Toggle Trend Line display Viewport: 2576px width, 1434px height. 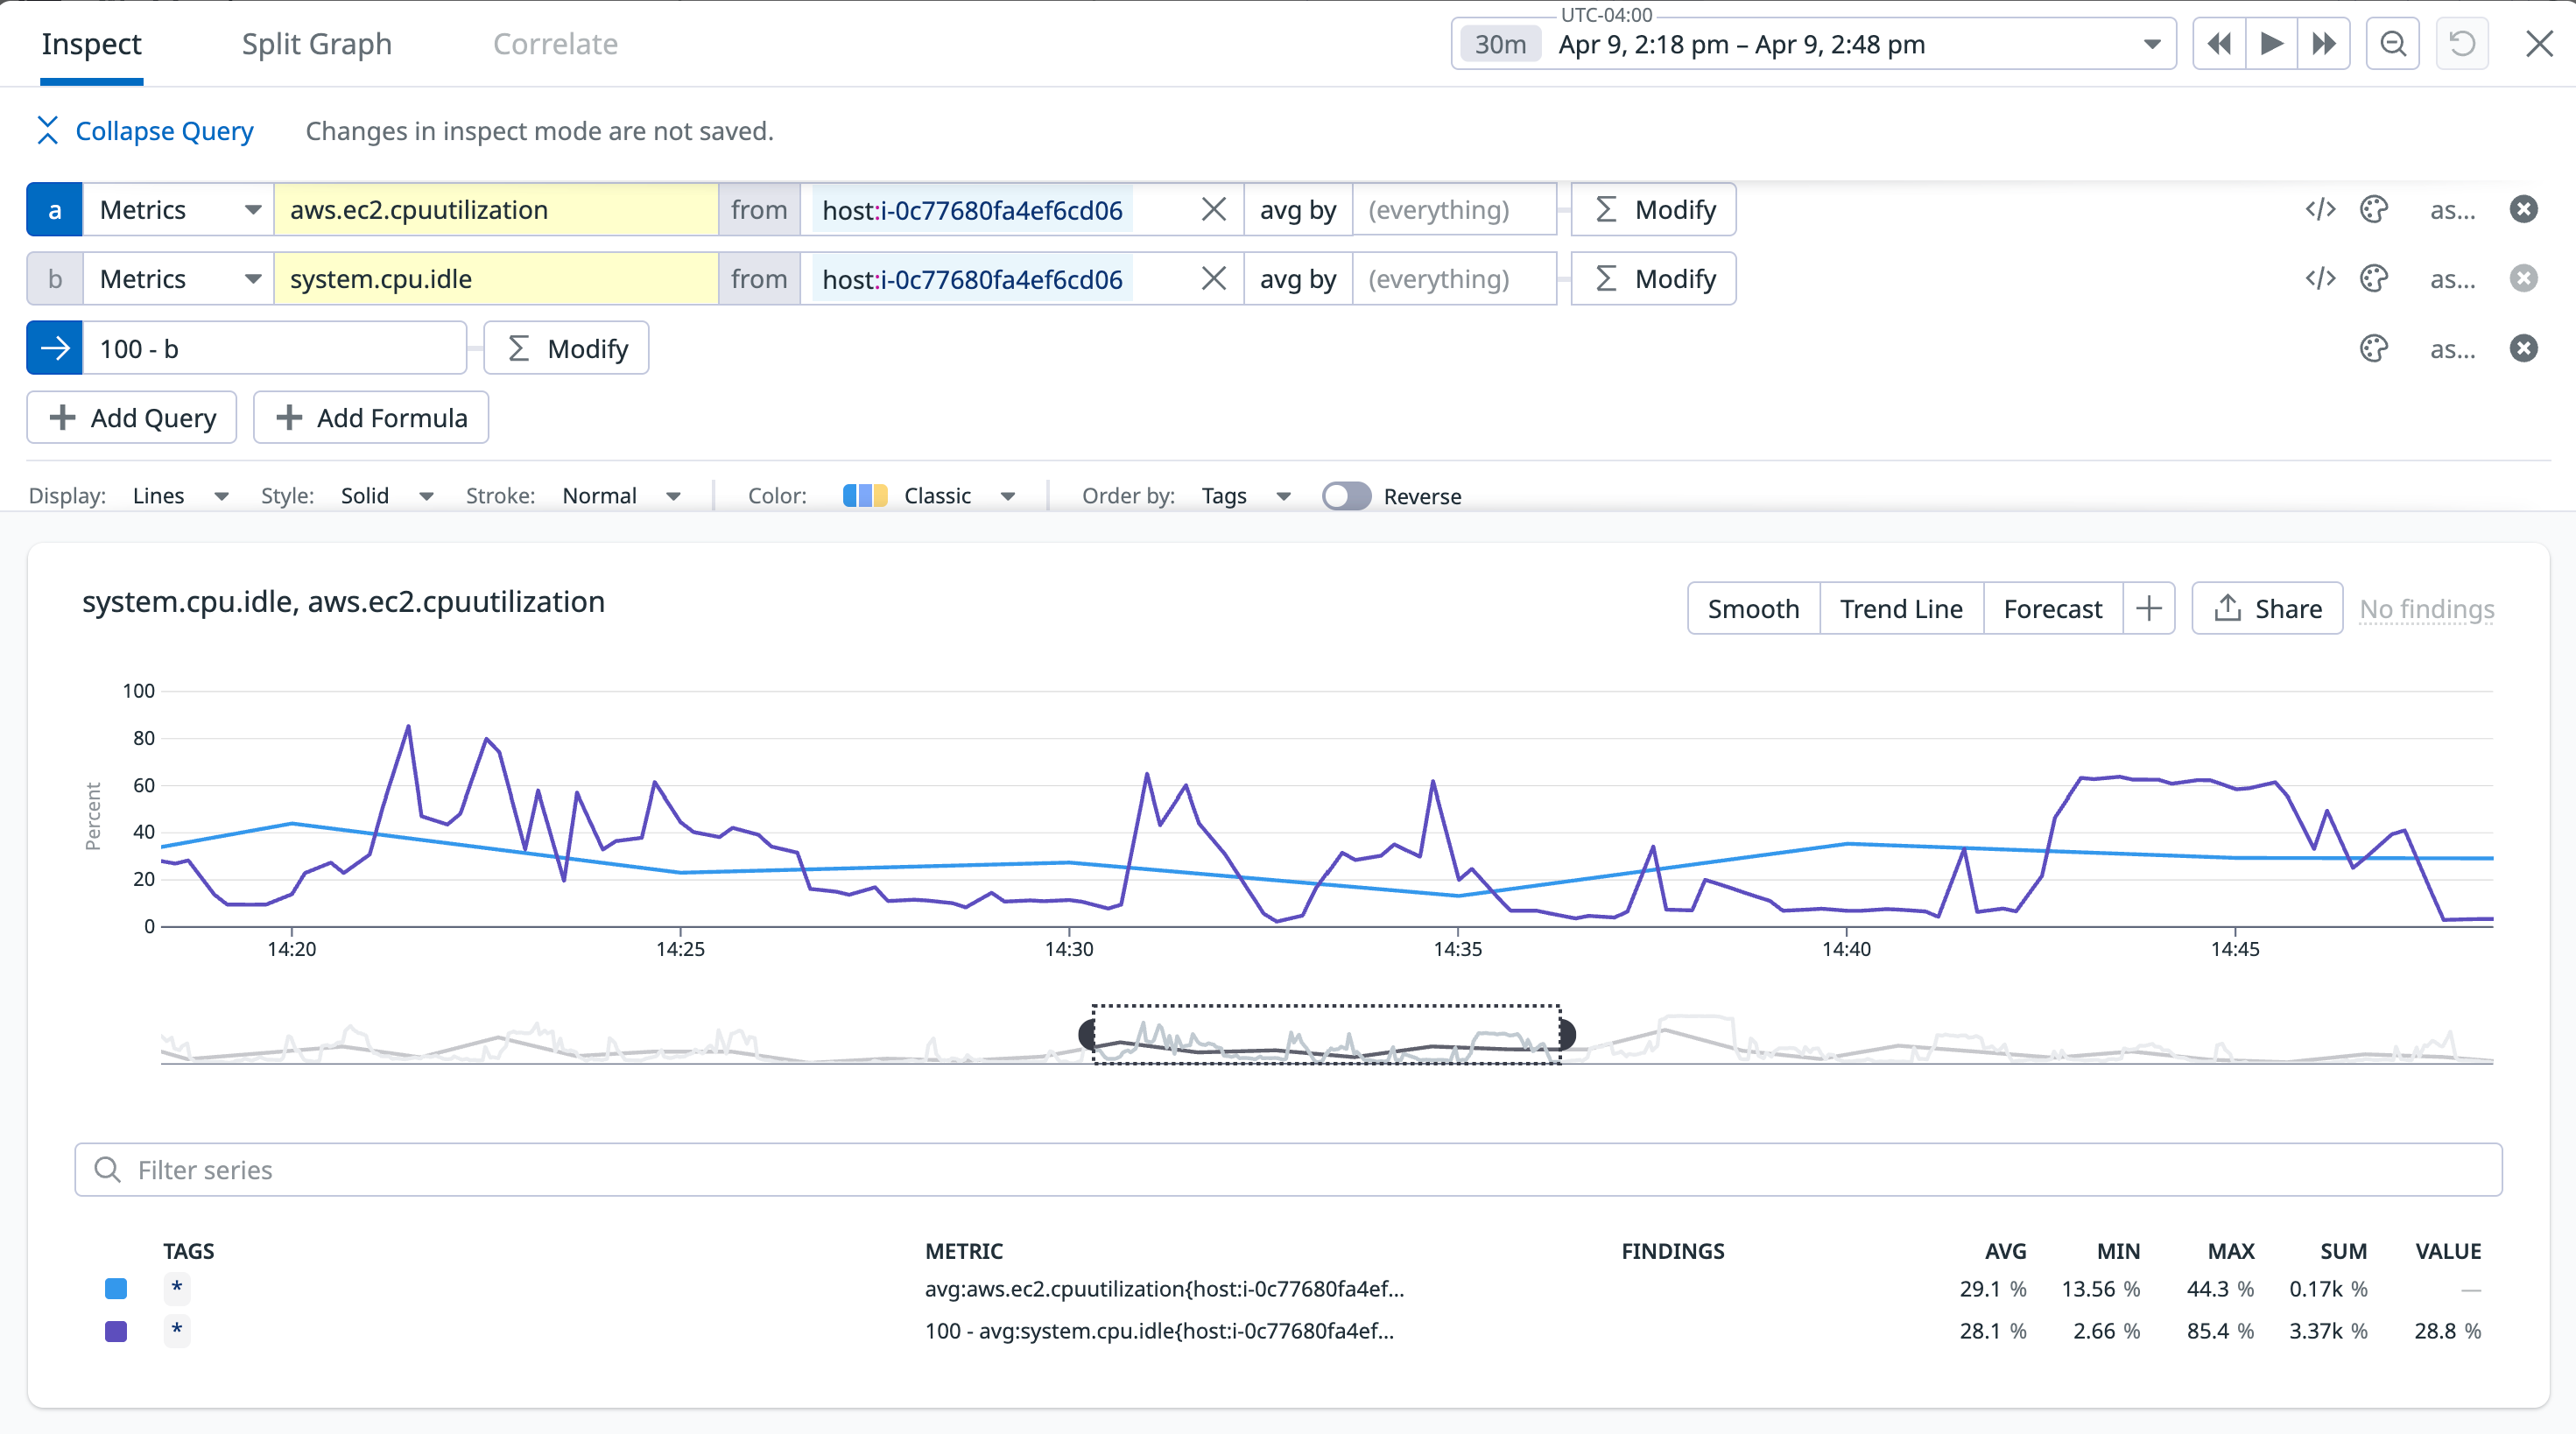coord(1900,608)
